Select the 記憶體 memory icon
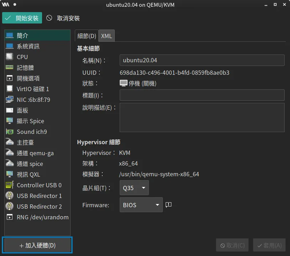The width and height of the screenshot is (290, 256). pyautogui.click(x=10, y=68)
